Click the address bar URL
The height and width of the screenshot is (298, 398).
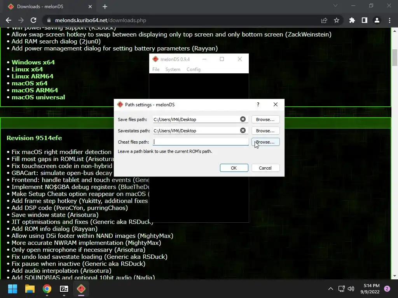[x=101, y=20]
